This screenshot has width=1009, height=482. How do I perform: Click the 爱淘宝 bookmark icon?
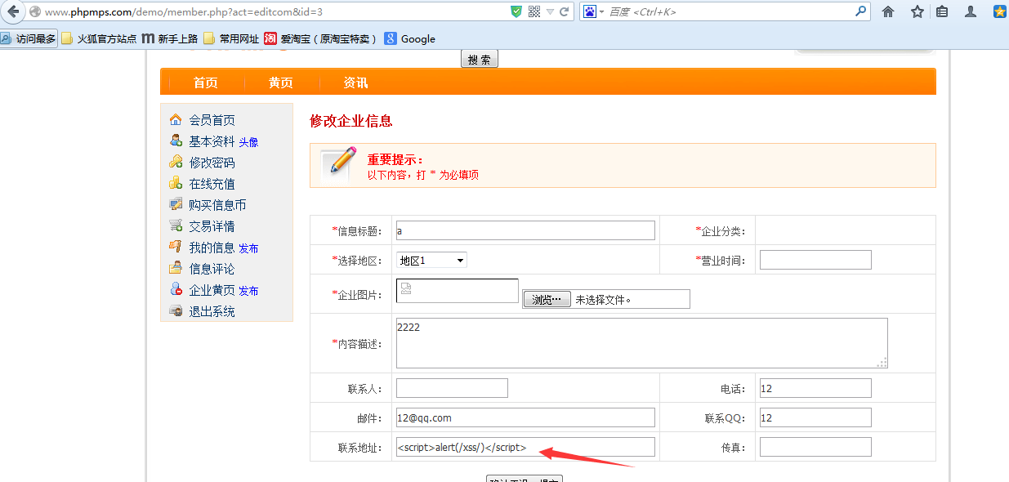(x=270, y=38)
